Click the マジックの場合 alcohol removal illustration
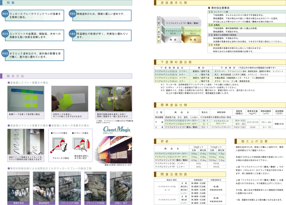This screenshot has height=205, width=286. click(x=59, y=146)
